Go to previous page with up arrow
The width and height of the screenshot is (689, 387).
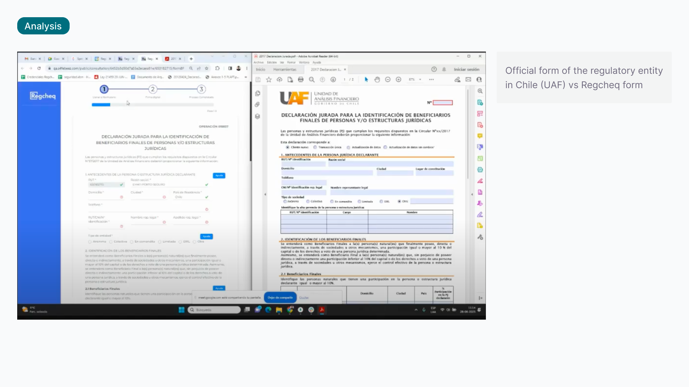click(322, 80)
